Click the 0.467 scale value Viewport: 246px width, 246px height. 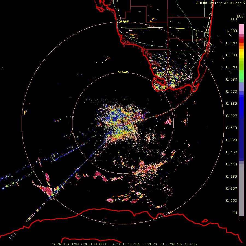232,152
